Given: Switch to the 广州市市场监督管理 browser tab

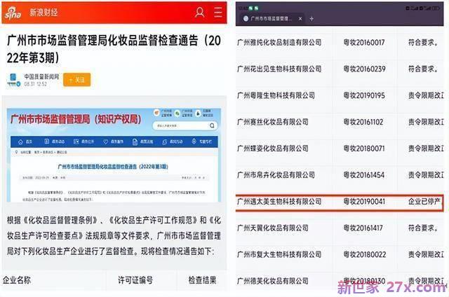Looking at the screenshot, I should pos(271,19).
